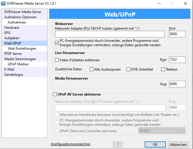Confirm settings with the OK button

pyautogui.click(x=155, y=145)
